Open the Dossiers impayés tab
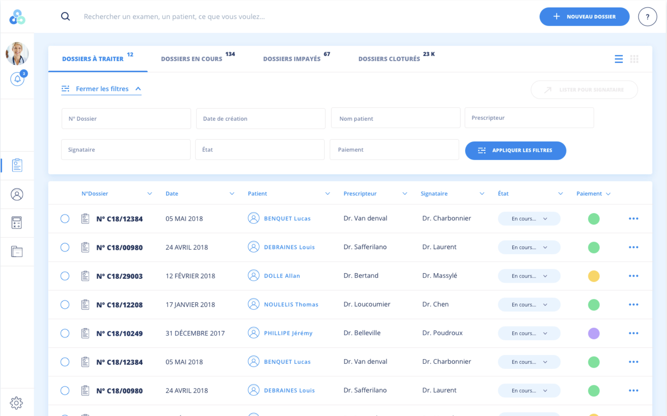 point(292,59)
